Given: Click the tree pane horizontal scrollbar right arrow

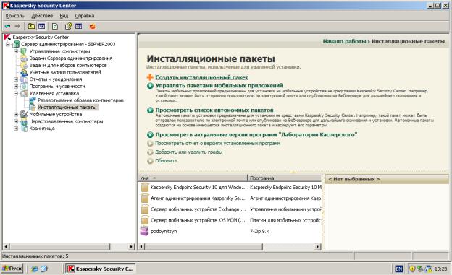Looking at the screenshot, I should click(x=131, y=247).
